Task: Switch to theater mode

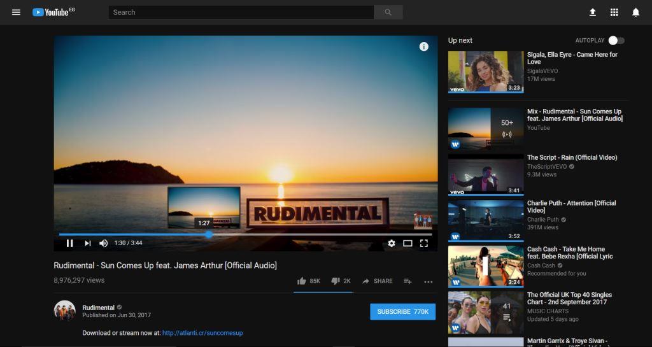Action: click(x=407, y=243)
